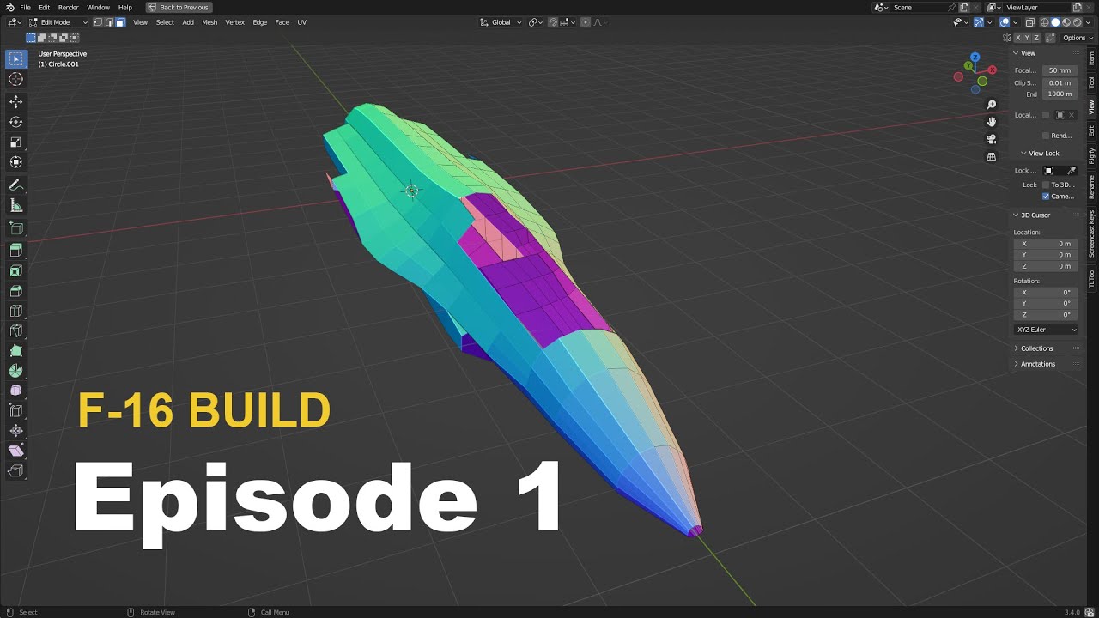Pick the Inset Faces tool

(15, 271)
